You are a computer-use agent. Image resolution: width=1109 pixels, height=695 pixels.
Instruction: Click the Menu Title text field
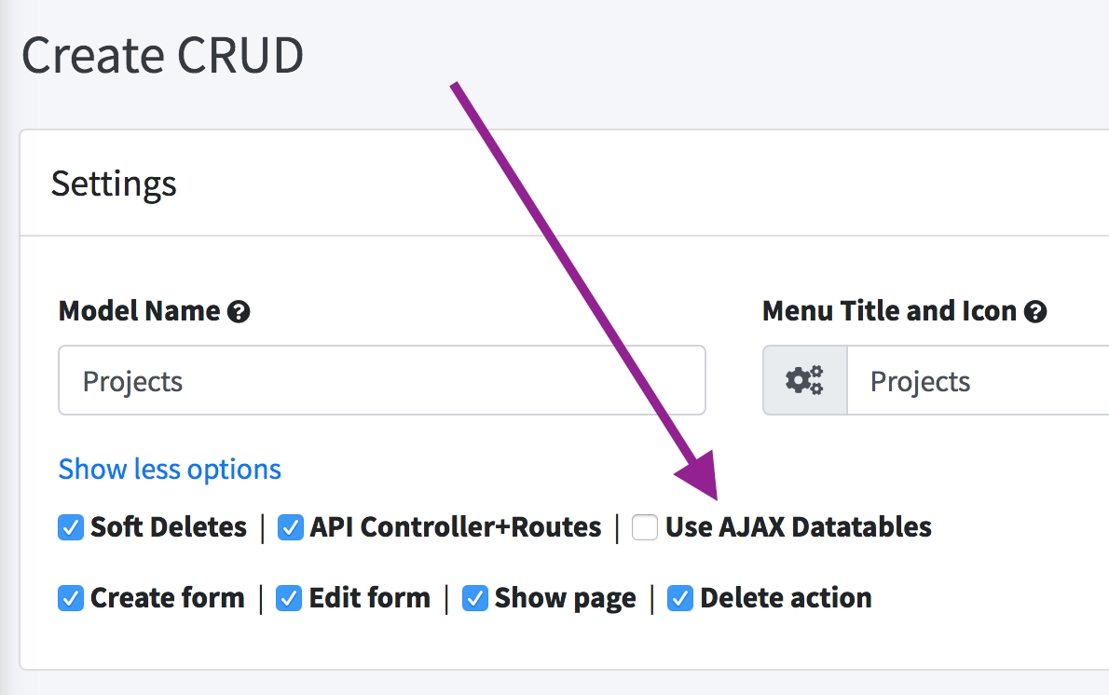[979, 381]
